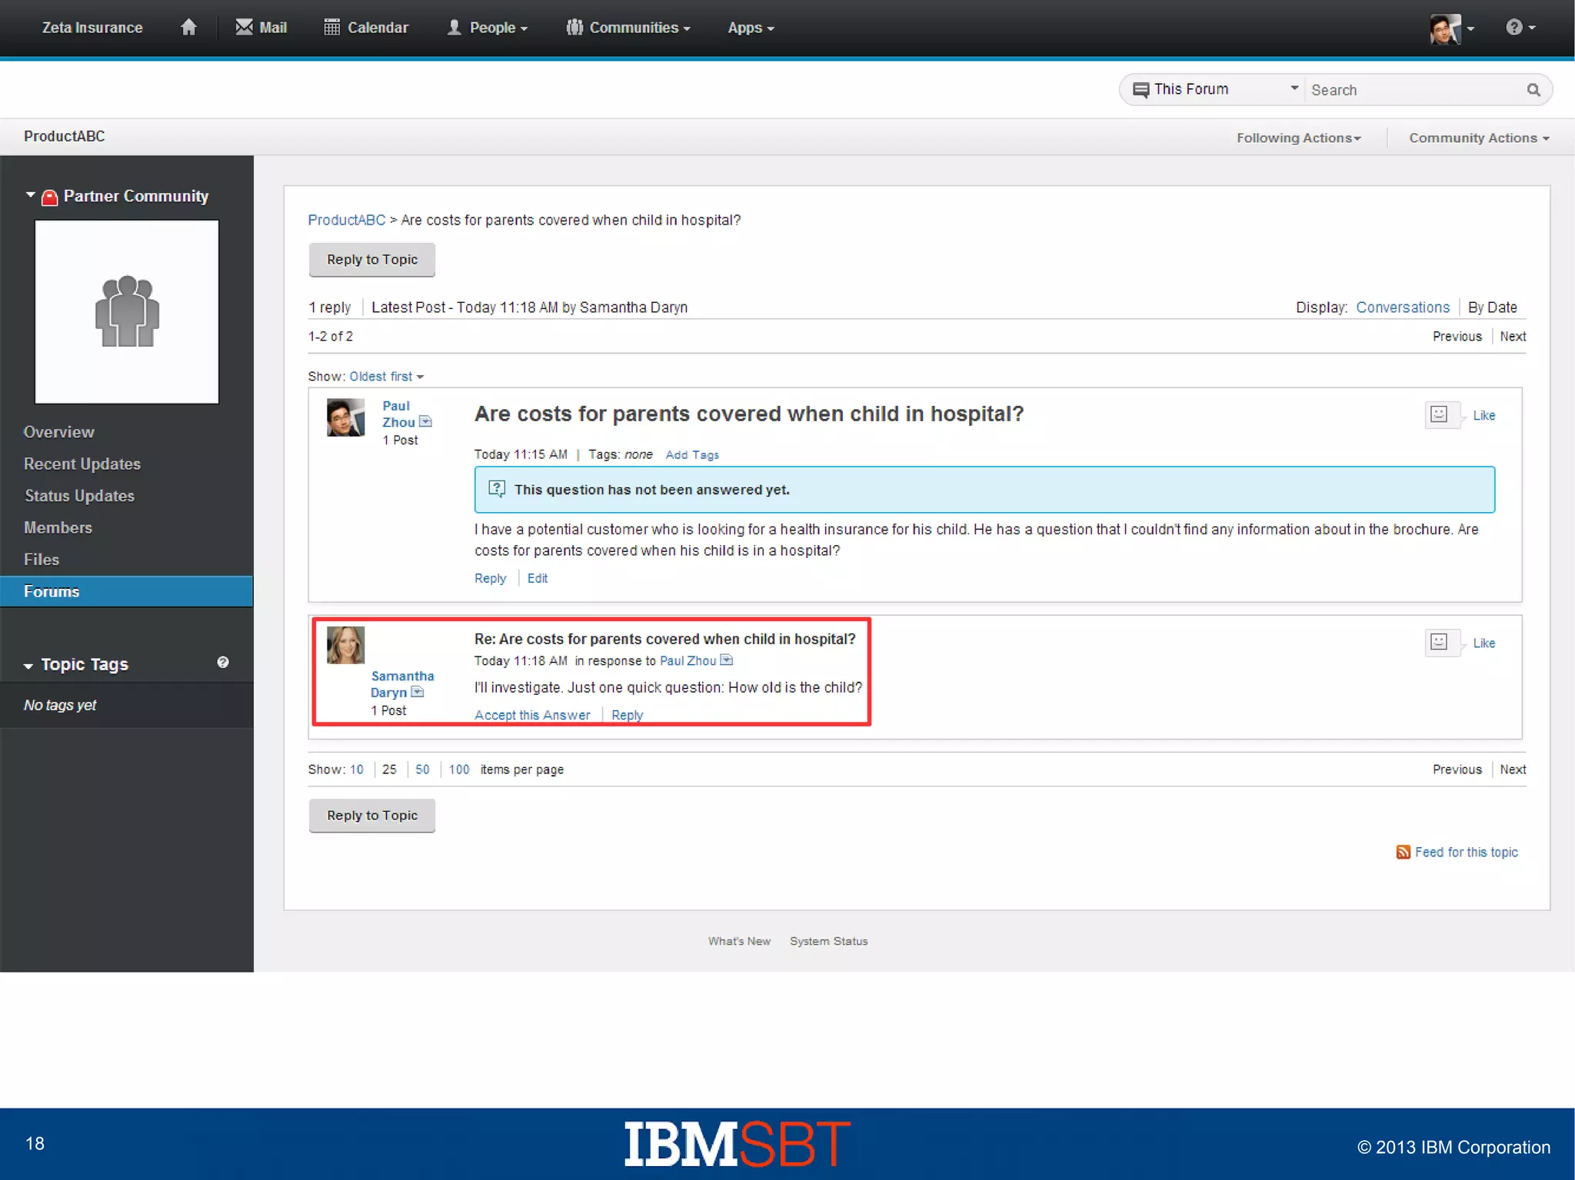Open What's New footer link
Image resolution: width=1575 pixels, height=1180 pixels.
click(x=739, y=941)
